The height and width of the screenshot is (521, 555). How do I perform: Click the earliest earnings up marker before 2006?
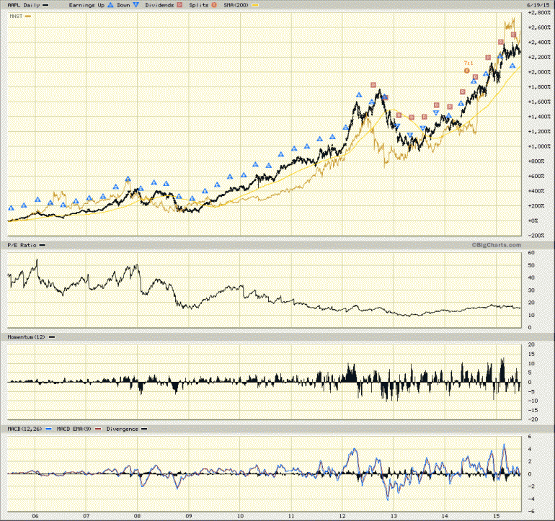pyautogui.click(x=11, y=208)
